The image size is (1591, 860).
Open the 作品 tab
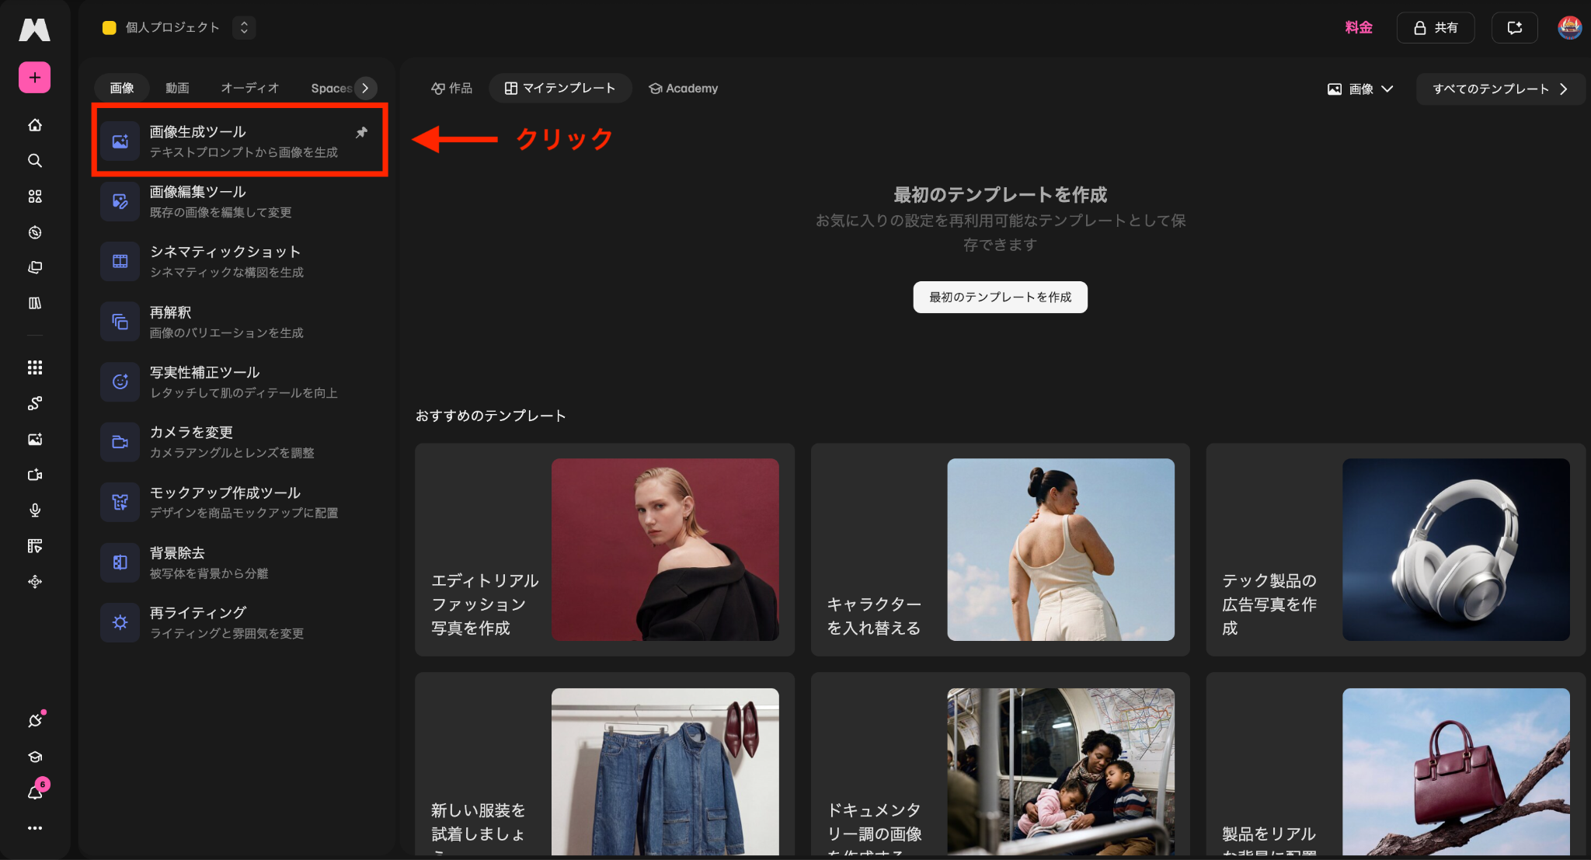452,89
